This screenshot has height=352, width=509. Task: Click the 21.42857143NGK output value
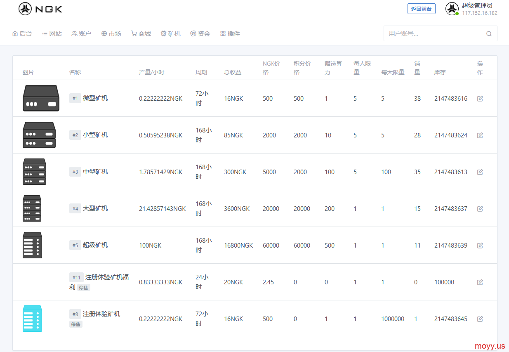click(x=163, y=209)
